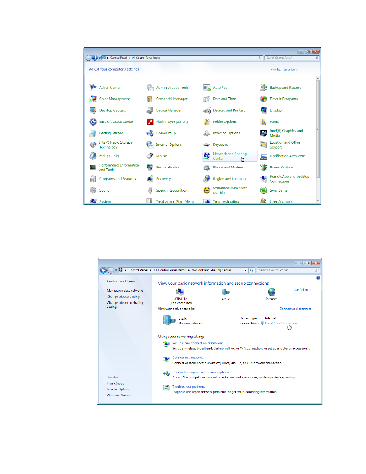
Task: Click the Control Panel vertical scrollbar
Action: (x=318, y=140)
